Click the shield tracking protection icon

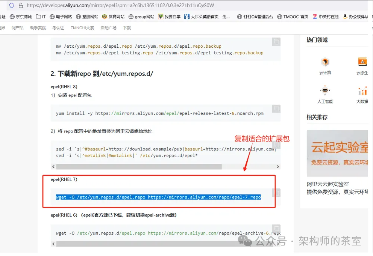coord(12,5)
